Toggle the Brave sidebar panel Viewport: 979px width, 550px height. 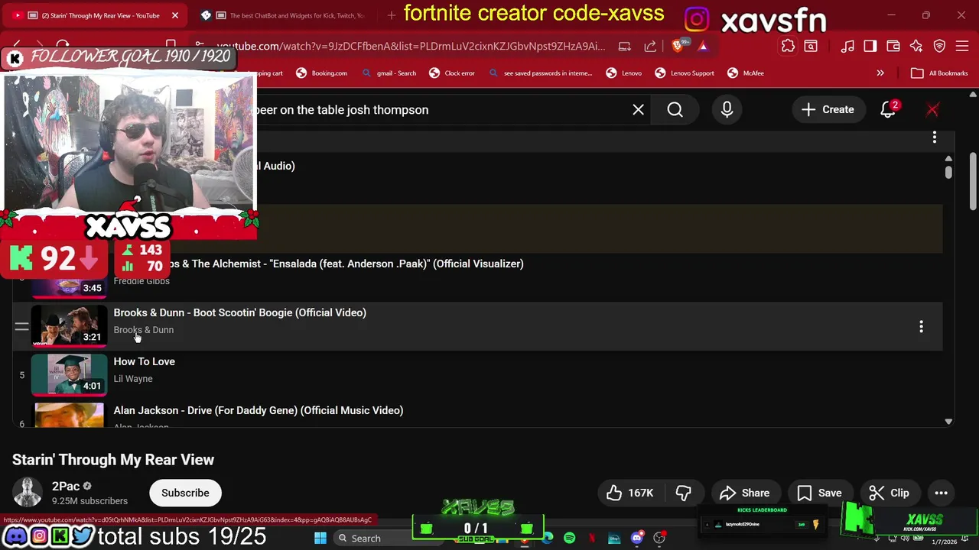coord(870,46)
